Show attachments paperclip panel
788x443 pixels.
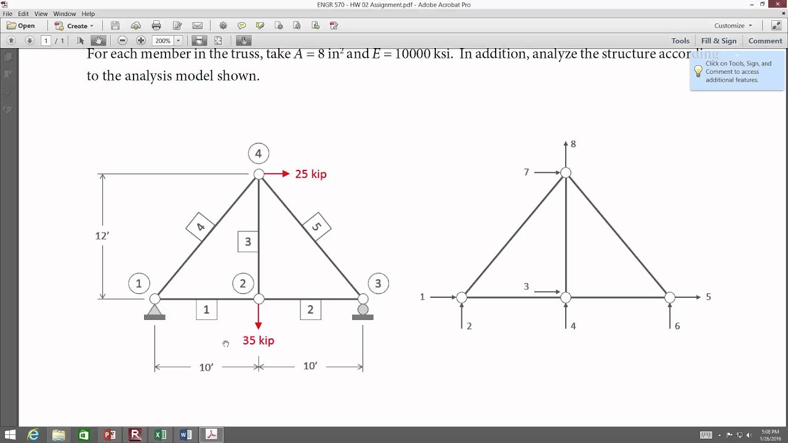[8, 93]
